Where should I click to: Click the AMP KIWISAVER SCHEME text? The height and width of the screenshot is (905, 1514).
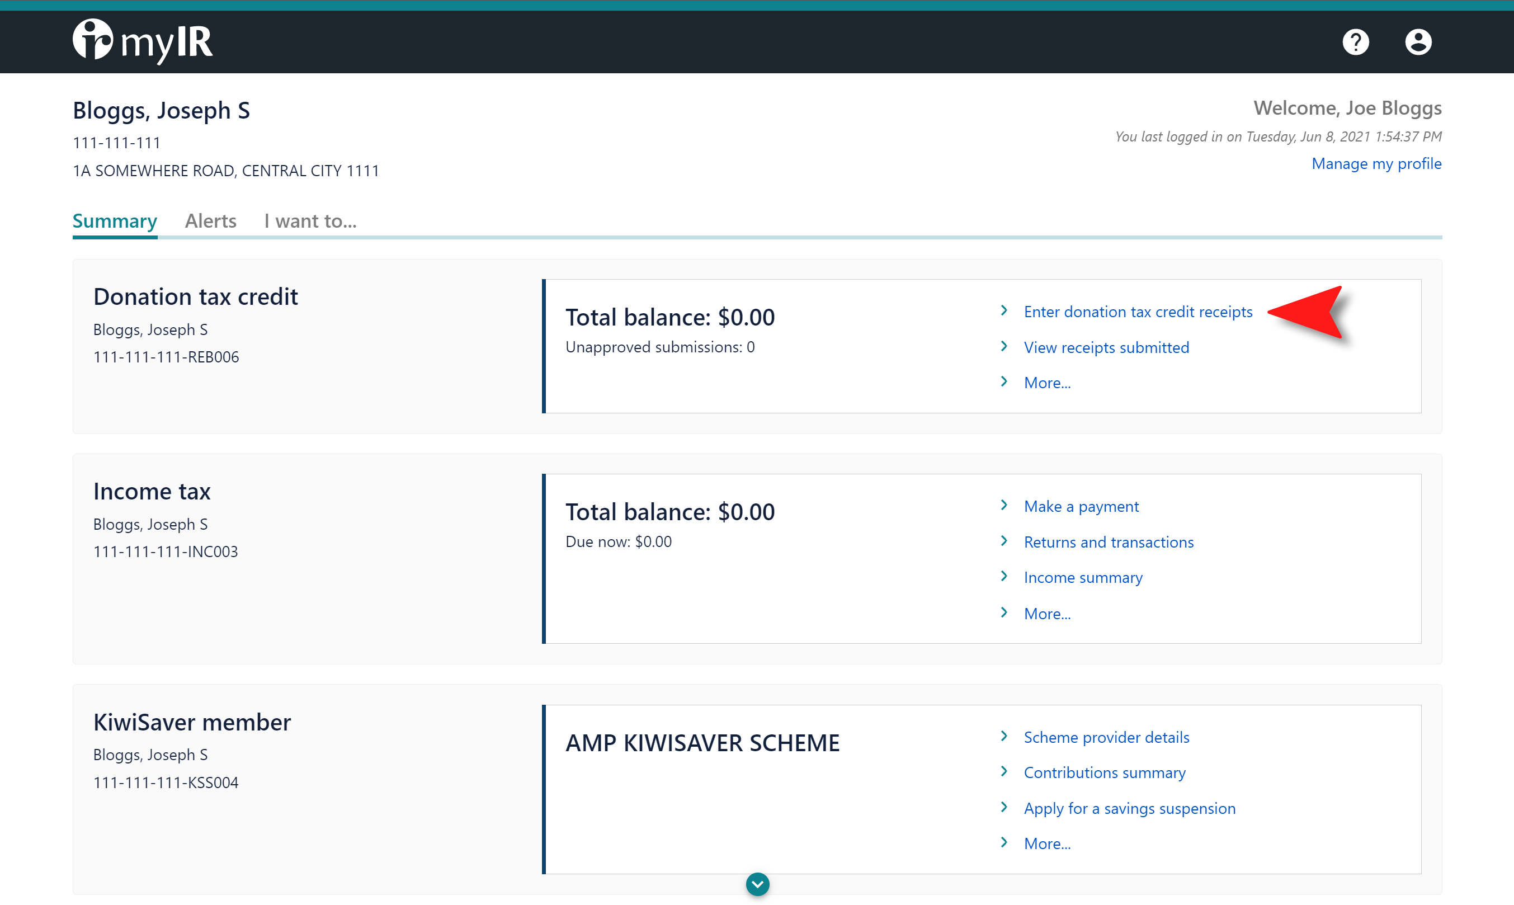coord(702,743)
